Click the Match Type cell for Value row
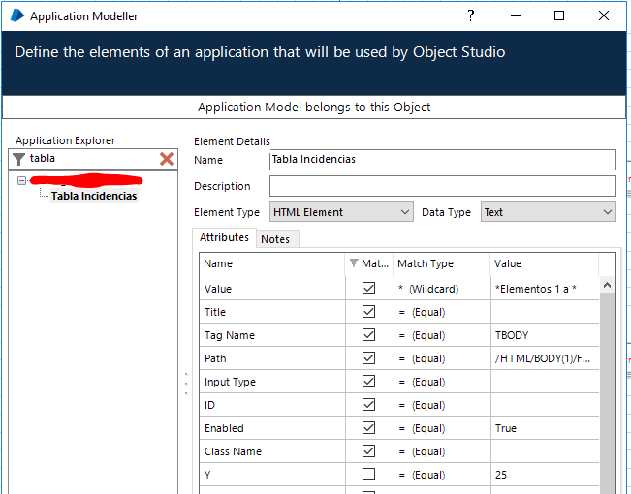The height and width of the screenshot is (494, 631). (x=441, y=289)
